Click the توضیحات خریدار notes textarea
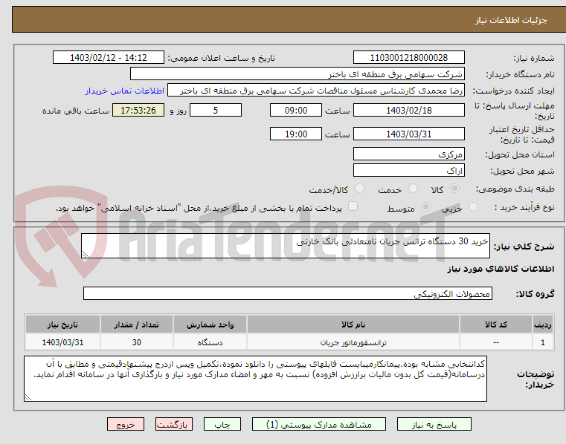The width and height of the screenshot is (566, 444). (255, 379)
